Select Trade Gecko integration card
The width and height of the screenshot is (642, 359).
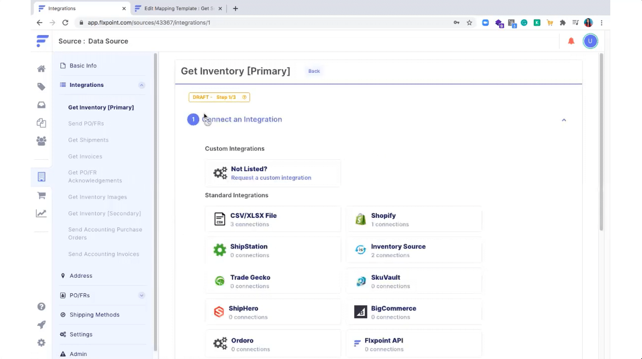pyautogui.click(x=273, y=281)
